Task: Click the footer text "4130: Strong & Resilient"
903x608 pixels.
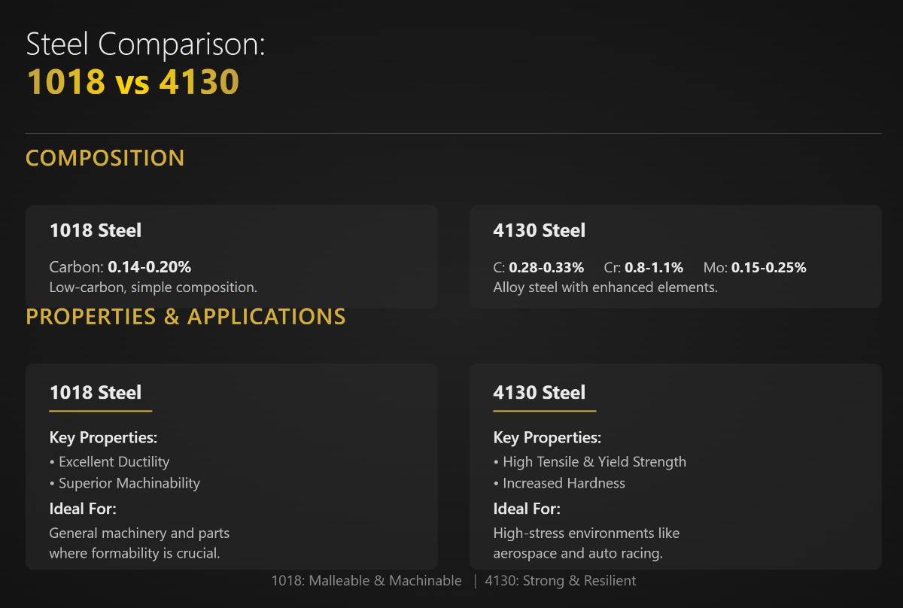Action: pyautogui.click(x=561, y=581)
